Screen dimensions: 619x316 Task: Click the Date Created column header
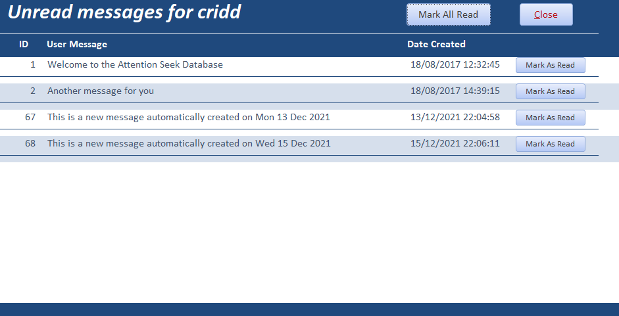point(436,44)
